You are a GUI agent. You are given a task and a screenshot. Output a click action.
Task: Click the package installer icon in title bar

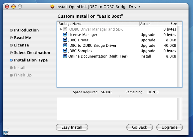click(52, 7)
